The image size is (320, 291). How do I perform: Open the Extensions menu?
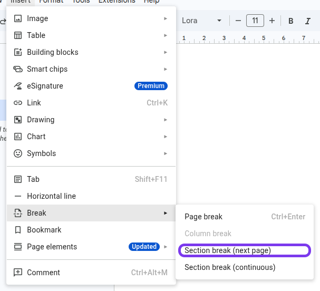pos(117,2)
